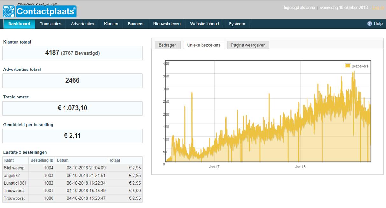Viewport: 386px width, 208px height.
Task: Select the angeli72 order row
Action: click(x=72, y=175)
